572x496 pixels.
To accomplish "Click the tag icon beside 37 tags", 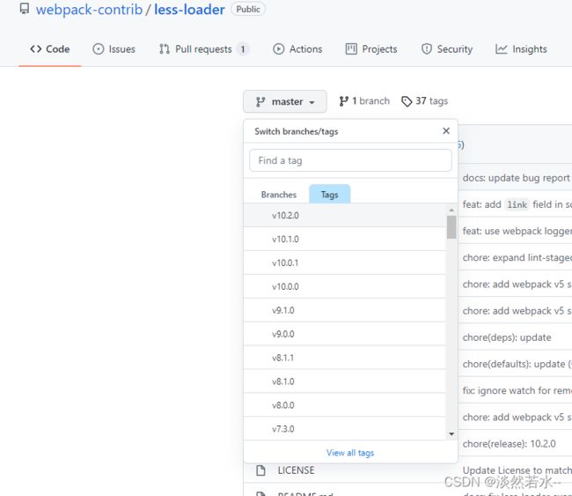I will click(407, 101).
